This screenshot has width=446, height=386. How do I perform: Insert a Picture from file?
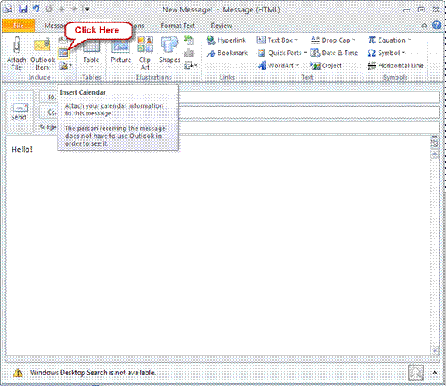pyautogui.click(x=121, y=50)
